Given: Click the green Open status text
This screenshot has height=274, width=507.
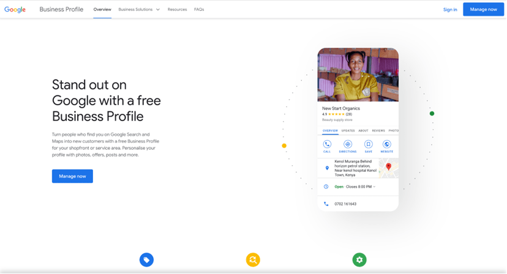Looking at the screenshot, I should tap(339, 187).
